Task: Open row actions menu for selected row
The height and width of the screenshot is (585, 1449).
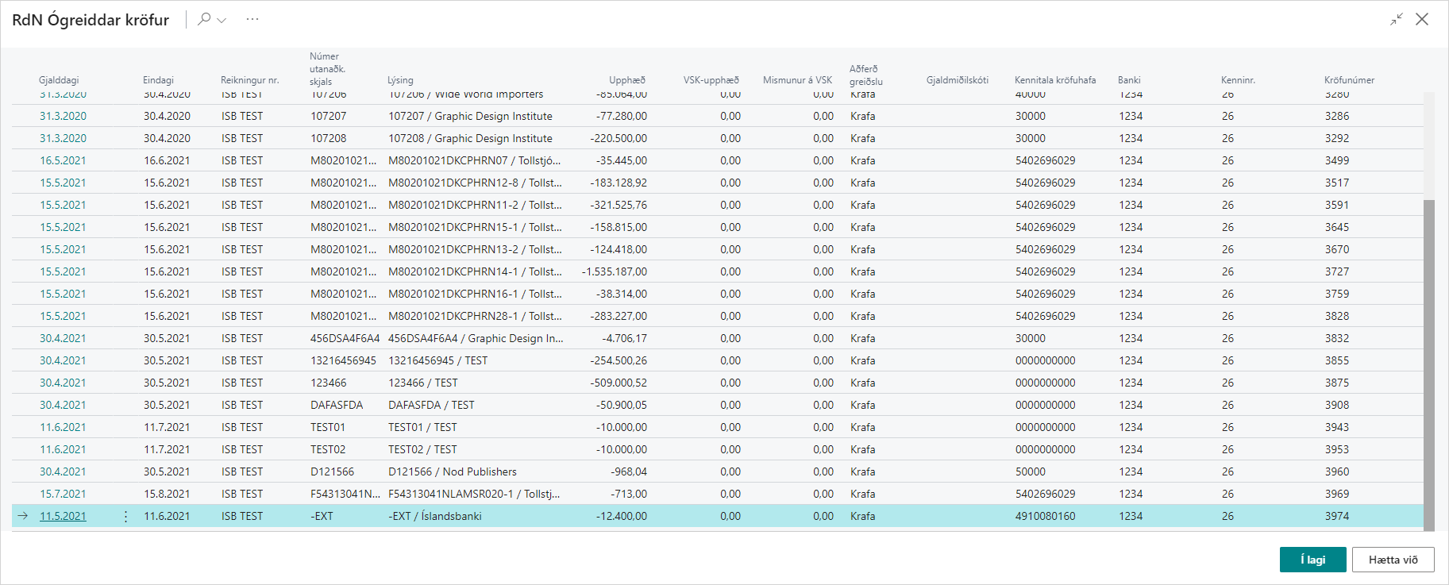Action: tap(126, 516)
